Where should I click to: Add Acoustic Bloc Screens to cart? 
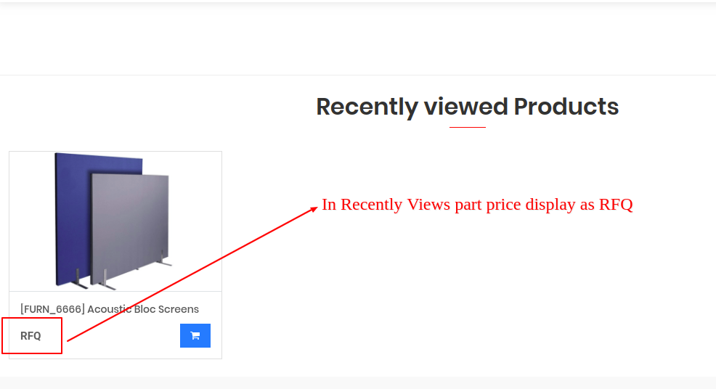click(x=195, y=335)
